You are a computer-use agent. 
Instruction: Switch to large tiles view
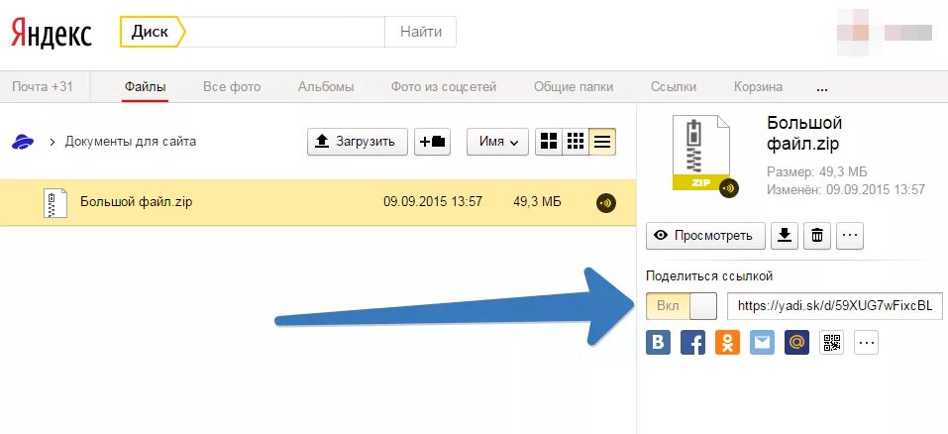(549, 142)
